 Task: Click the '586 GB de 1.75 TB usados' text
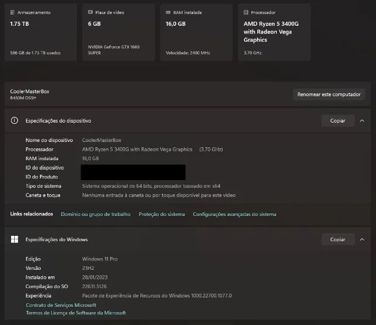click(x=35, y=53)
